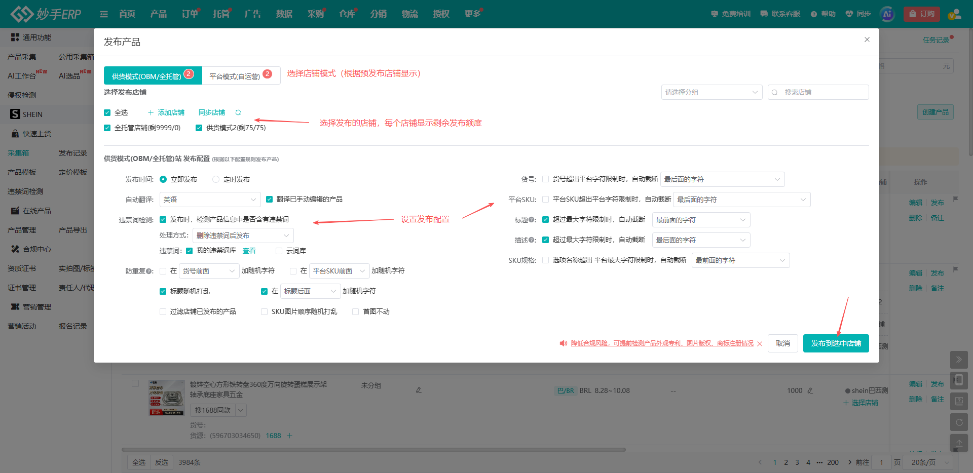Open the 自动翻译 英语 dropdown
Screen dimensions: 973x473
[210, 200]
